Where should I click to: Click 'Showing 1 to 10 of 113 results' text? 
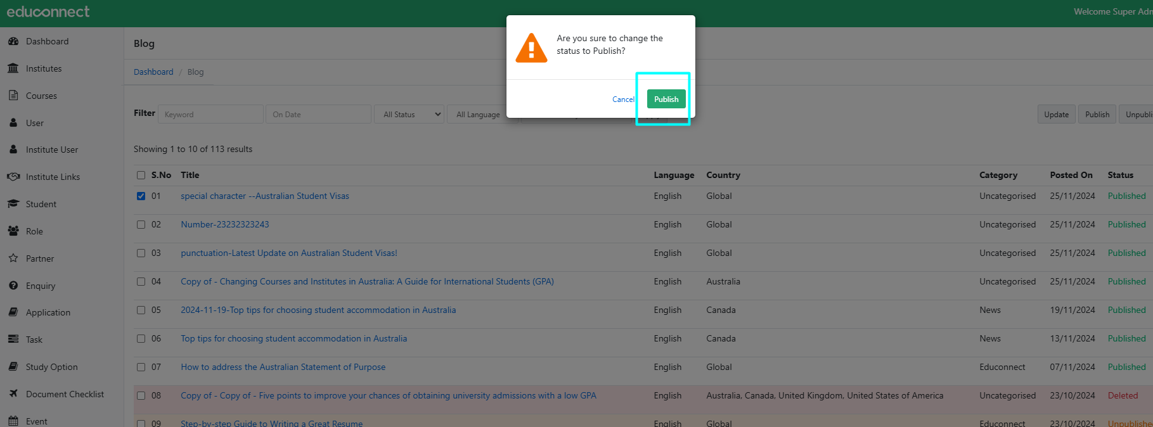tap(193, 149)
